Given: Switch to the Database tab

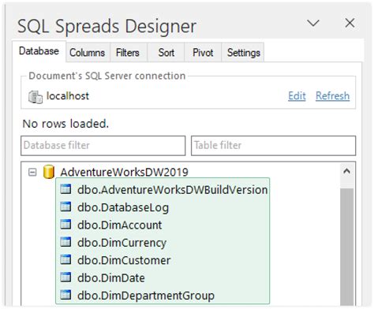Looking at the screenshot, I should click(39, 51).
